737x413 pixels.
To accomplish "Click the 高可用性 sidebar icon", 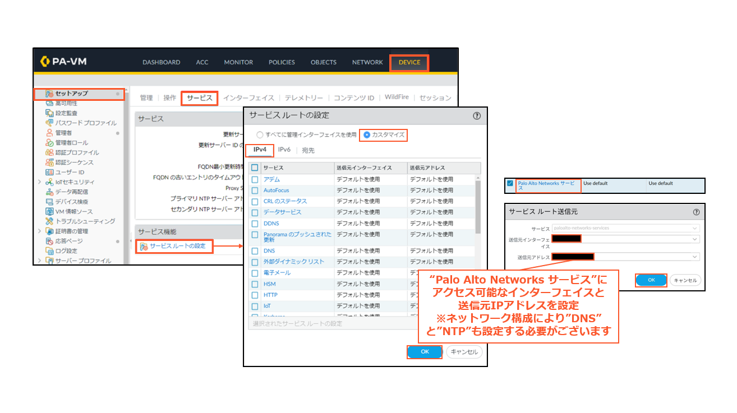I will (49, 103).
